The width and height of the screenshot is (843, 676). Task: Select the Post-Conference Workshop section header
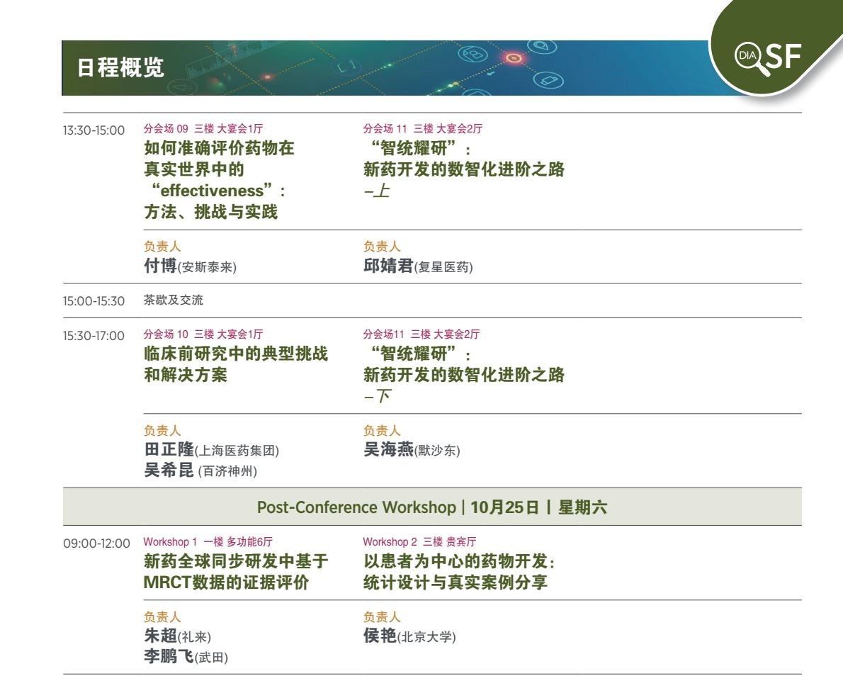point(431,507)
